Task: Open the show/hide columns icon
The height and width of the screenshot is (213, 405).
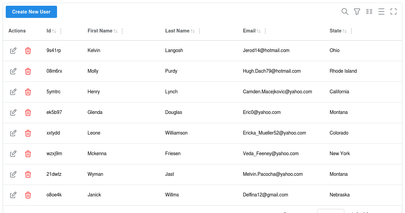Action: click(x=369, y=12)
